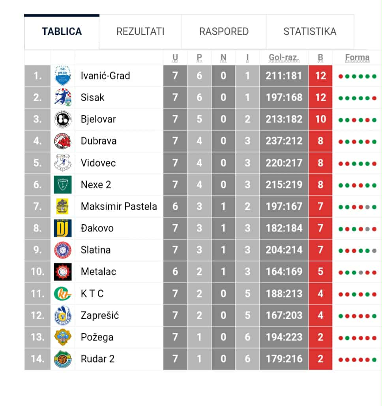Click the Gol-raz. column header
This screenshot has height=406, width=382.
coord(284,58)
